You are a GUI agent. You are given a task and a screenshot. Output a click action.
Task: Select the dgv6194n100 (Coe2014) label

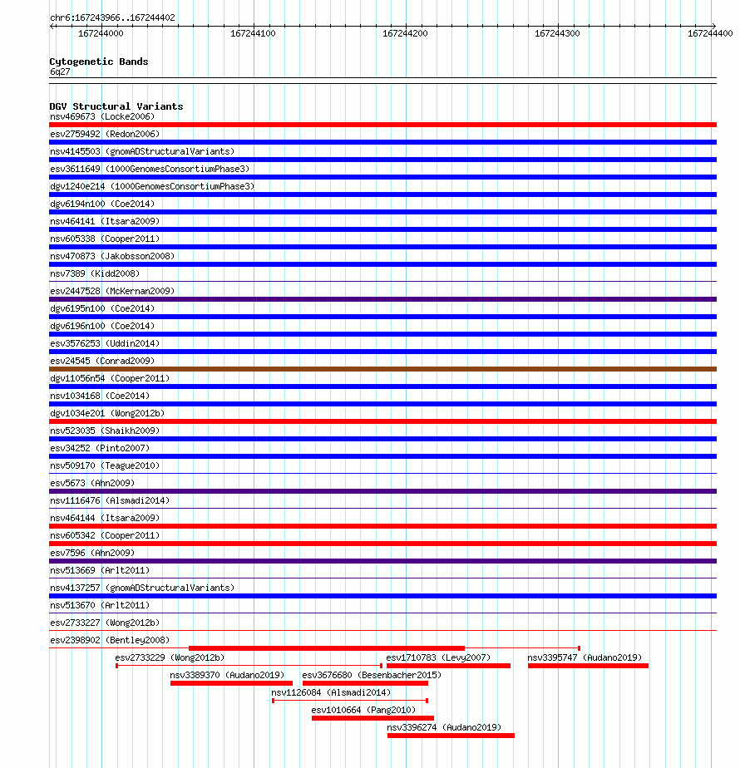click(x=102, y=204)
